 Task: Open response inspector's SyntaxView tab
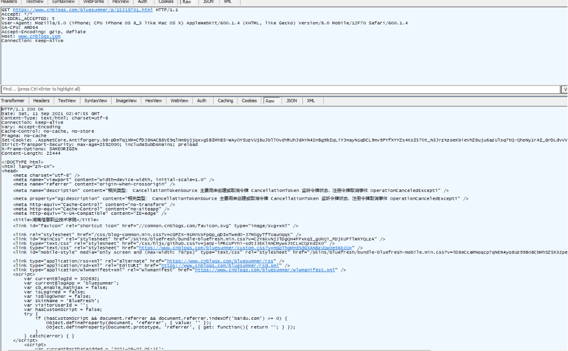point(96,101)
